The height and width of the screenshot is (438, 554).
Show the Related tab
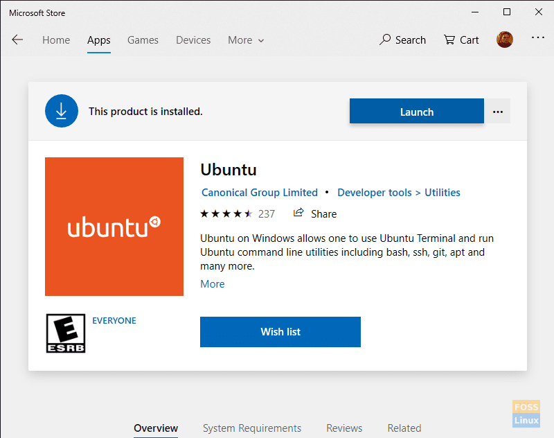point(404,428)
